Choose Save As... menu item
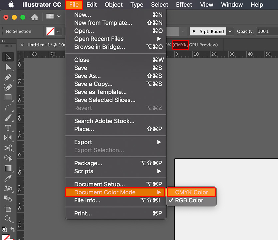Screen dimensions: 278x240 click(x=116, y=76)
